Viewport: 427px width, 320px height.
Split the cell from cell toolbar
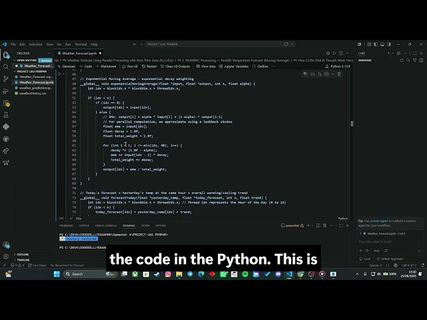click(x=326, y=74)
